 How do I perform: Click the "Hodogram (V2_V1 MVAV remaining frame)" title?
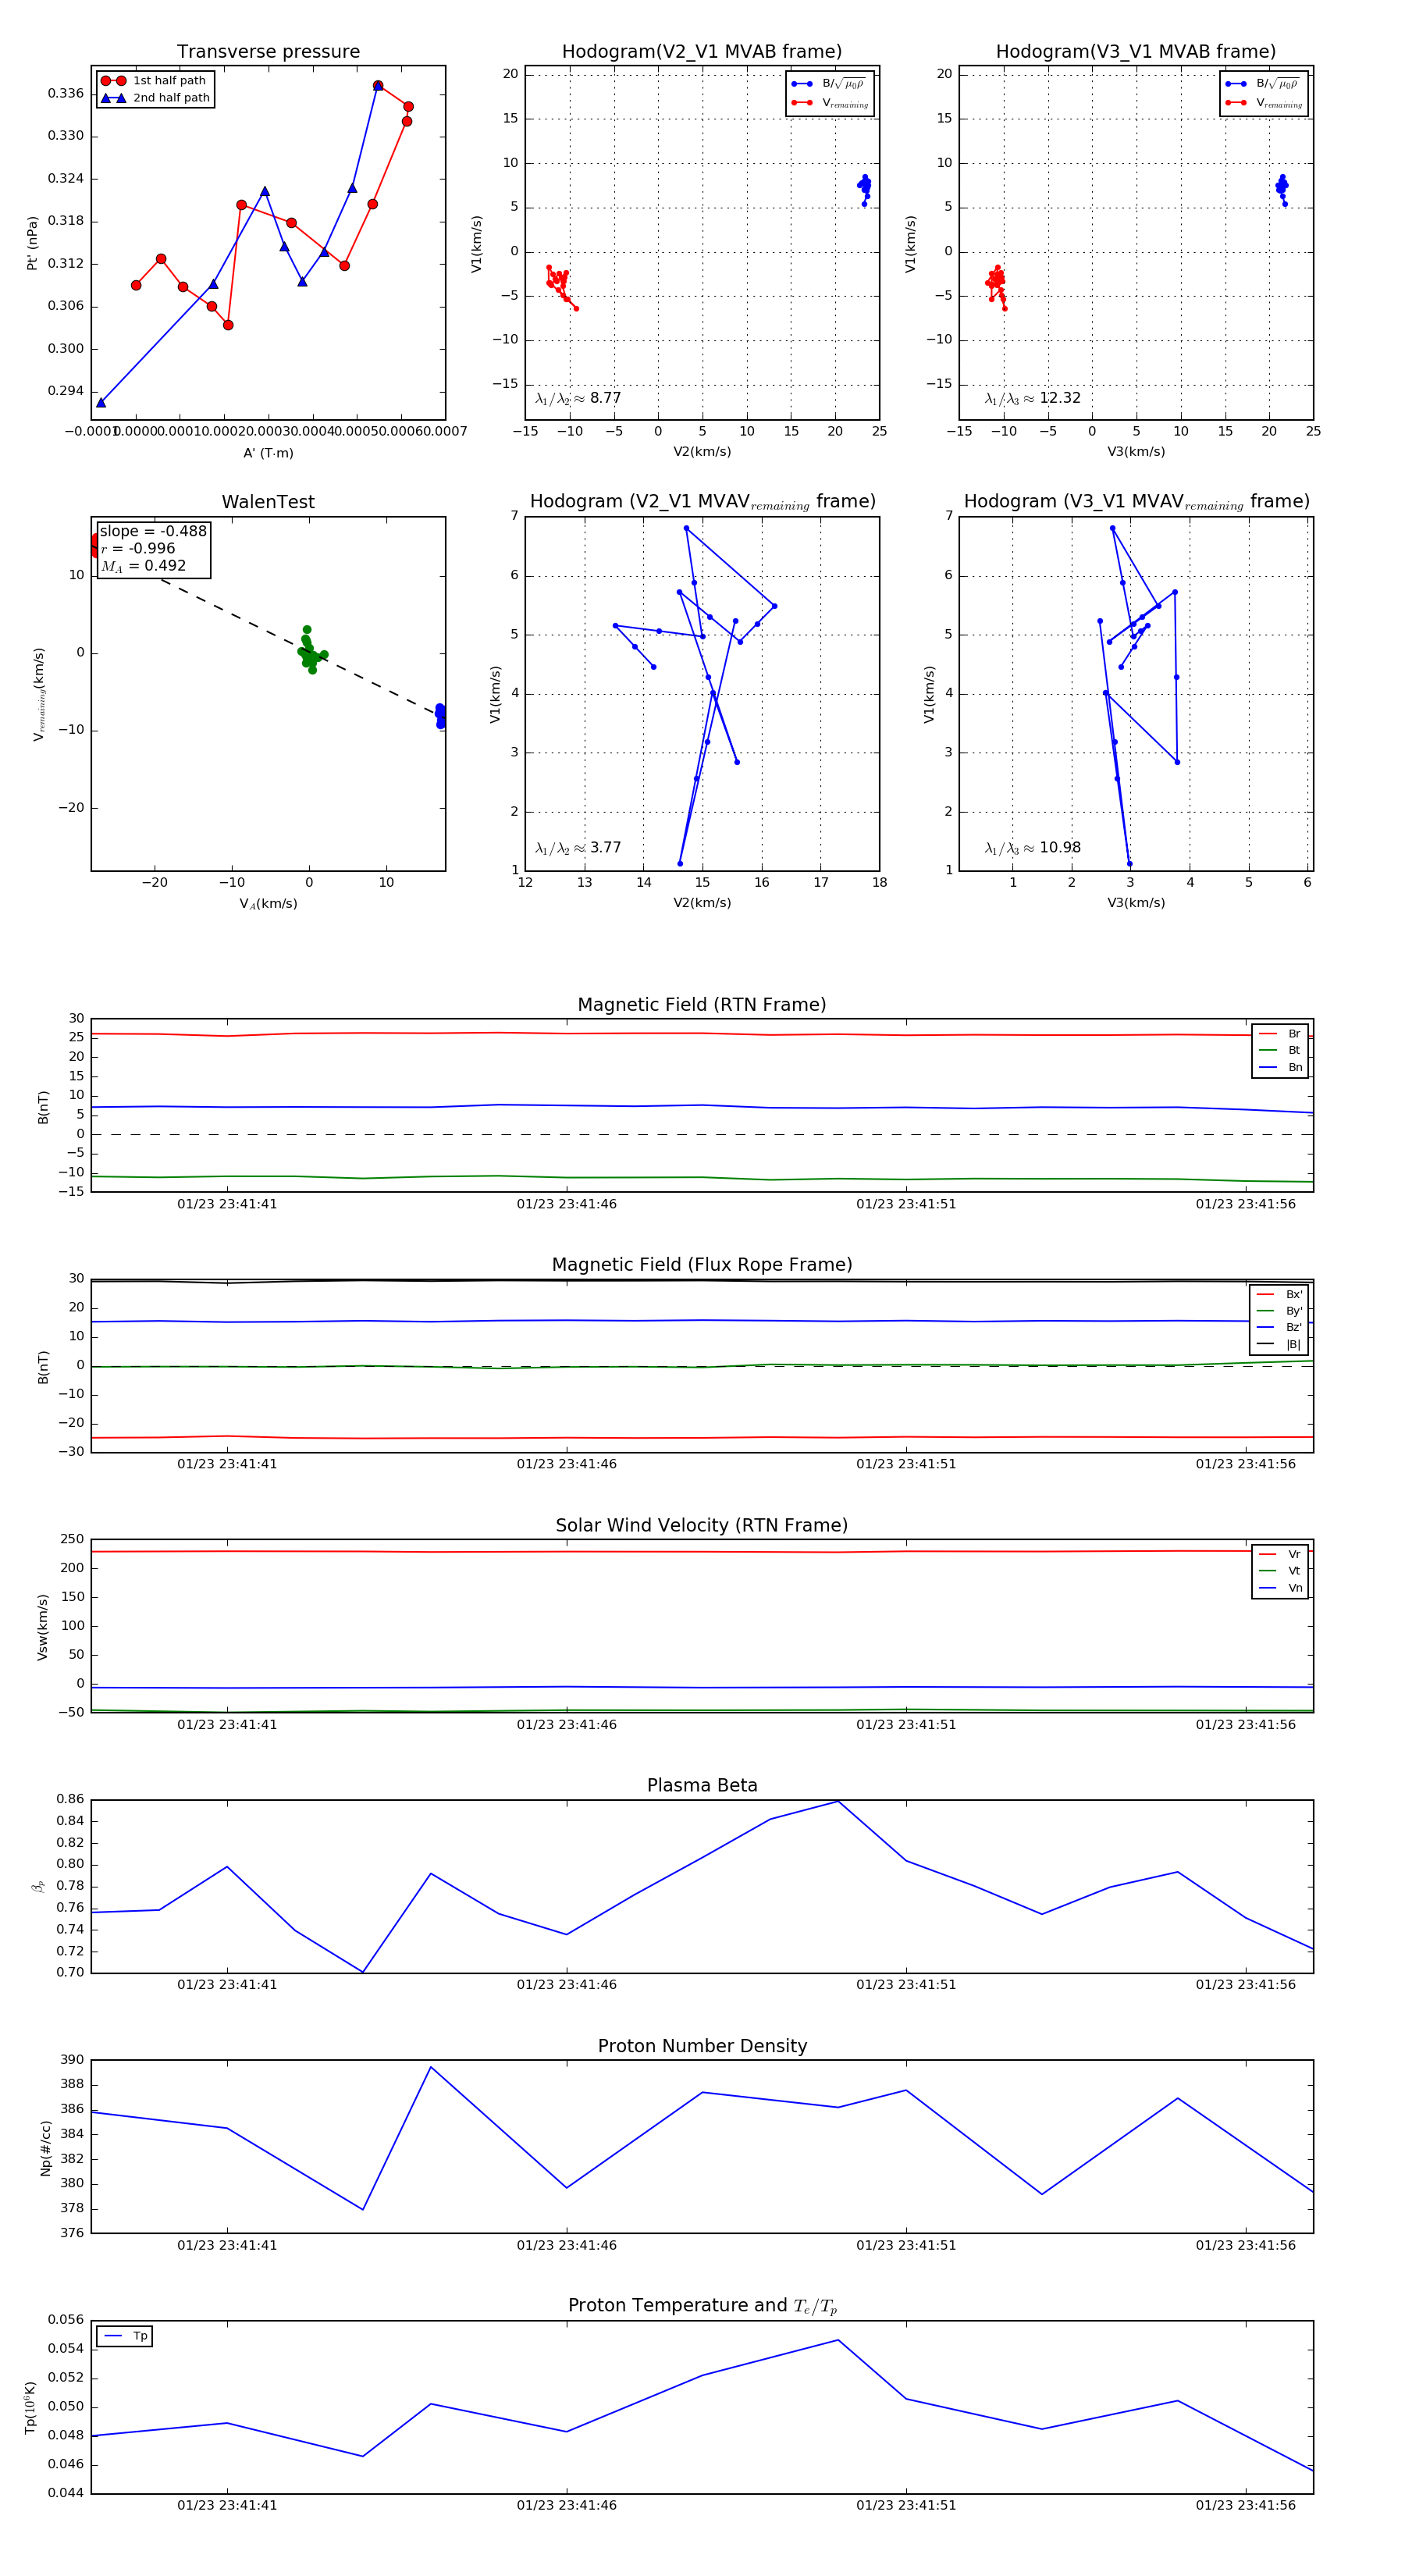tap(702, 502)
